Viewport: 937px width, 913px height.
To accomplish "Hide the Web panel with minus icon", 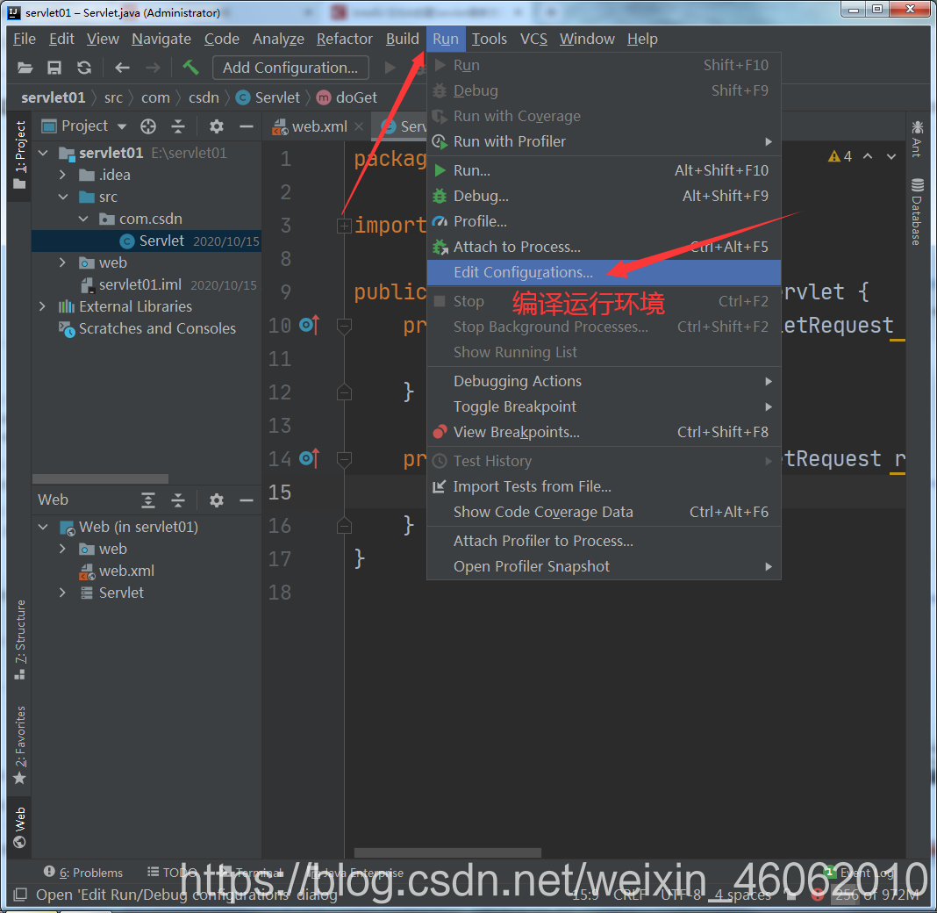I will 247,500.
